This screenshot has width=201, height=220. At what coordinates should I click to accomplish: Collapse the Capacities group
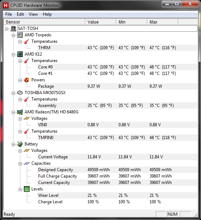click(x=20, y=164)
